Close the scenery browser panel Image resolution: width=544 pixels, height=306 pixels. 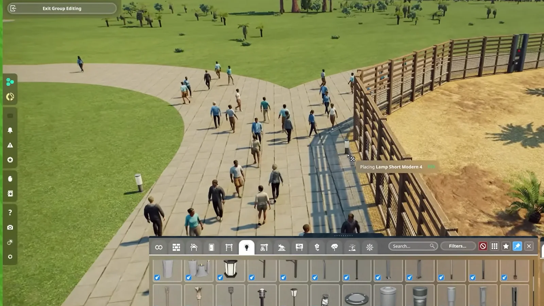[x=529, y=246]
